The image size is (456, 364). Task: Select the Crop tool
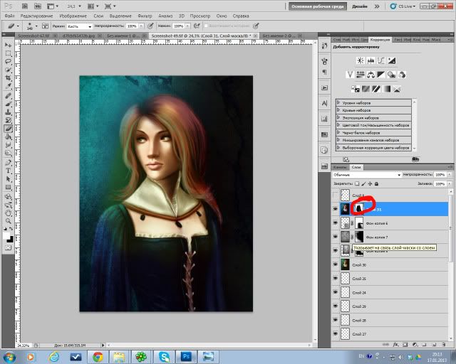[8, 77]
